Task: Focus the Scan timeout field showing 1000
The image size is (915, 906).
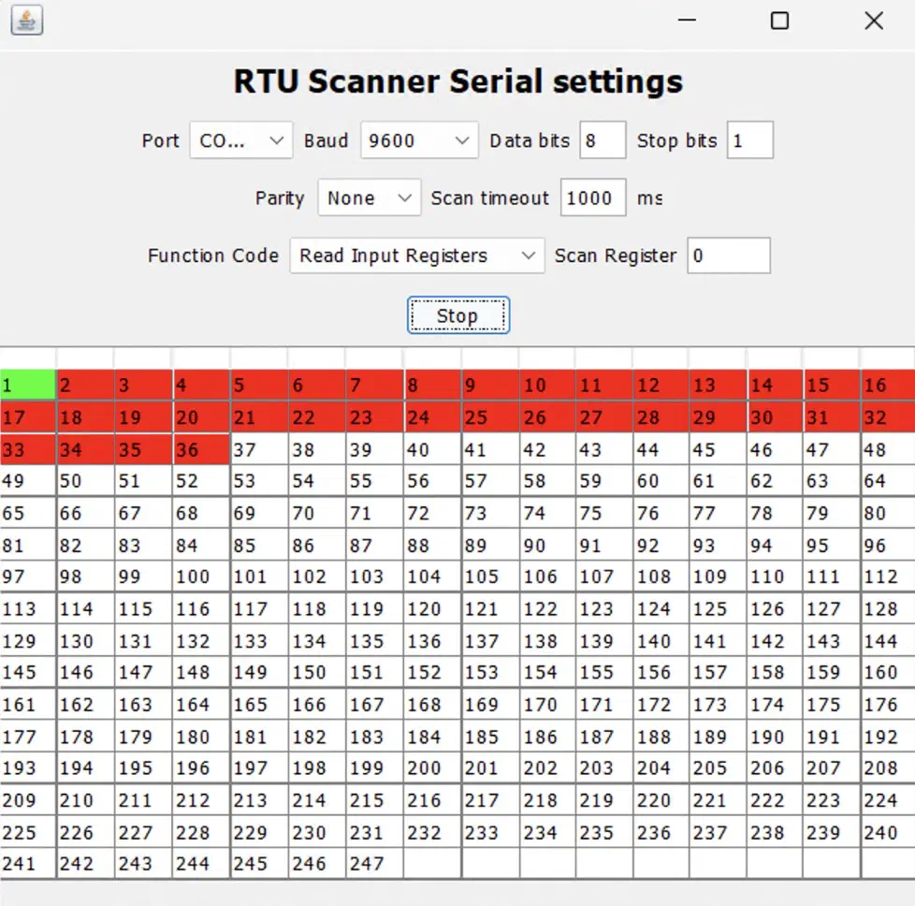Action: [x=593, y=197]
